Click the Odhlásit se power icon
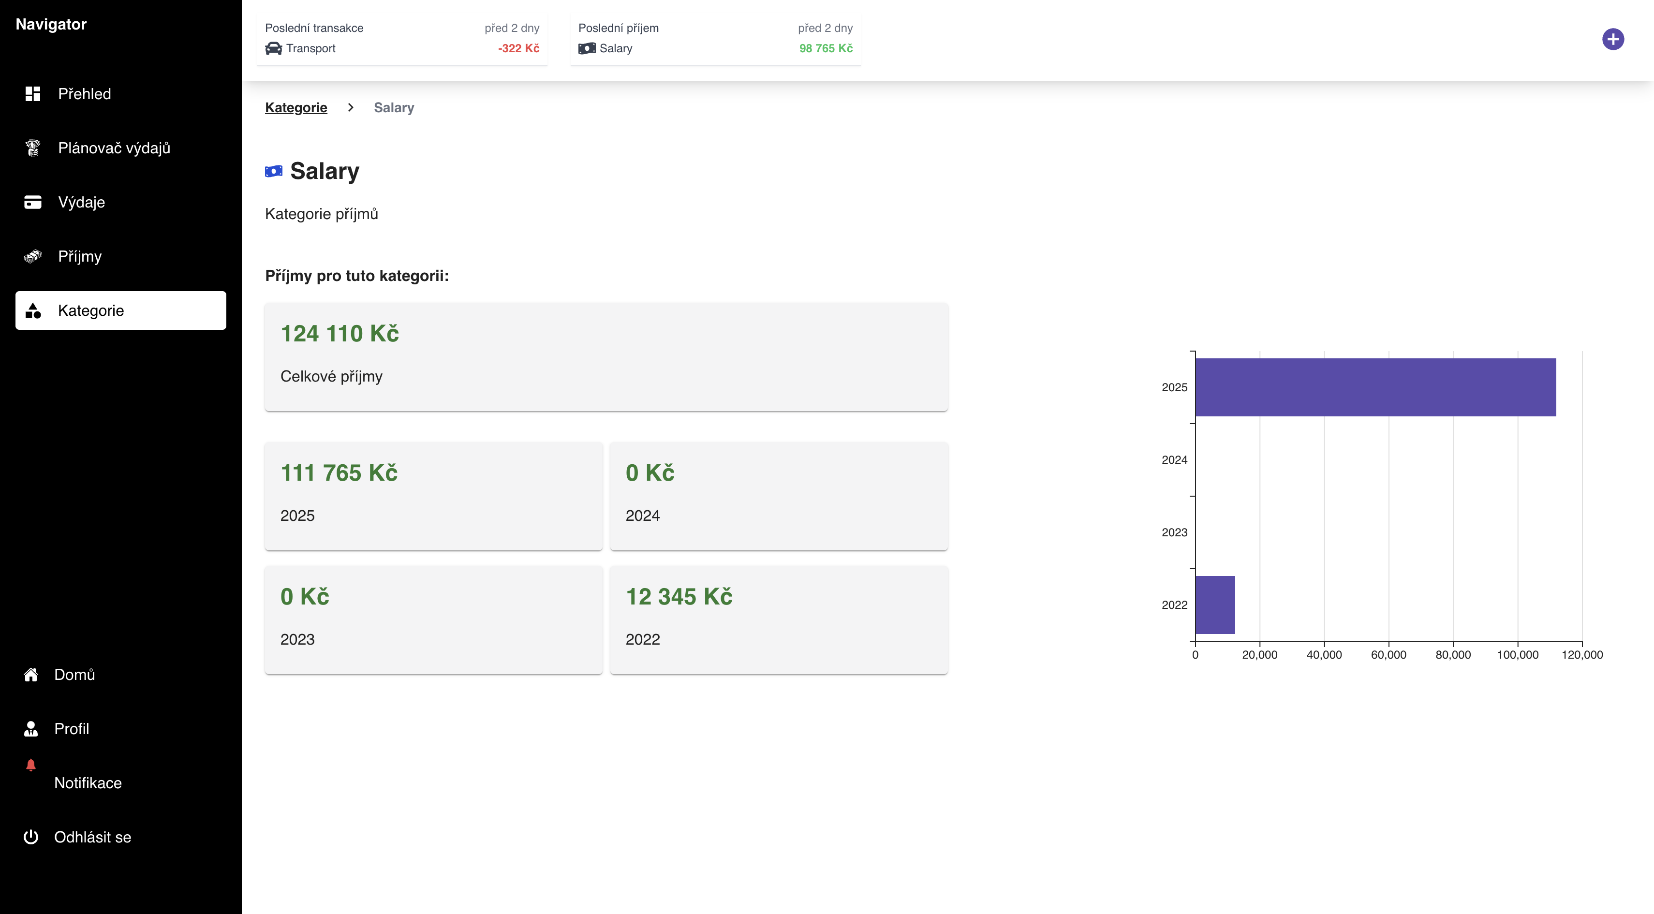This screenshot has height=914, width=1654. tap(31, 837)
